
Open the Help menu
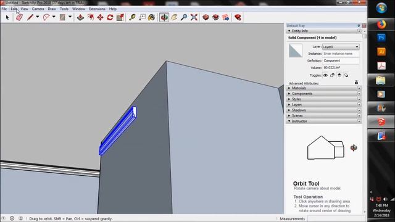click(x=113, y=9)
